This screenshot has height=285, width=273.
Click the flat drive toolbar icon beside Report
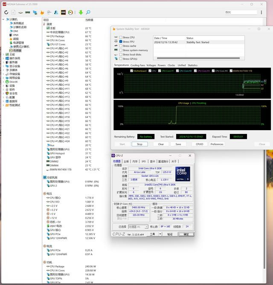click(x=20, y=12)
